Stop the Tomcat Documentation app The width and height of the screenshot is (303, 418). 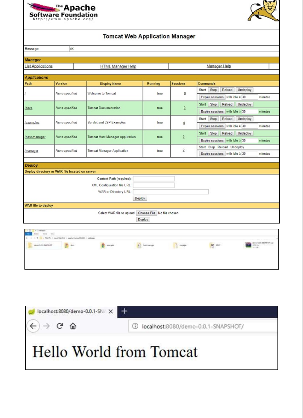[213, 104]
